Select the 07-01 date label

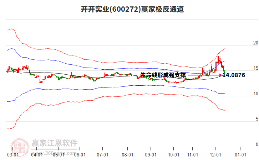(x=103, y=155)
